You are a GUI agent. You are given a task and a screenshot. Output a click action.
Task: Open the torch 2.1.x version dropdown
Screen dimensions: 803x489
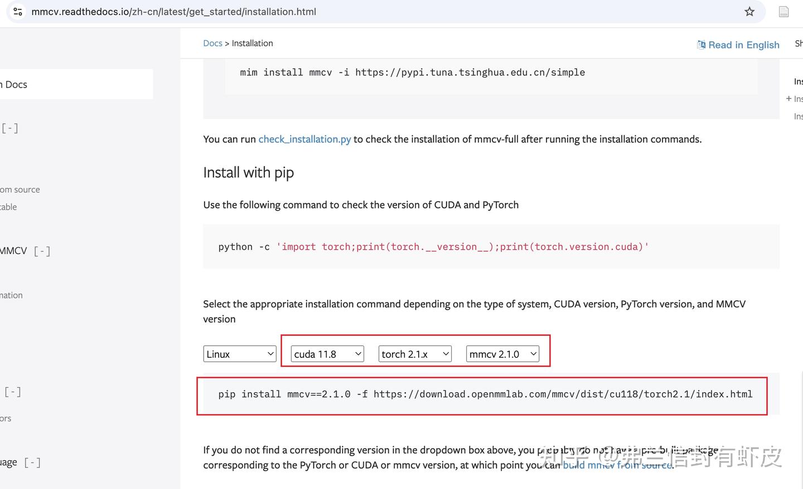(414, 353)
